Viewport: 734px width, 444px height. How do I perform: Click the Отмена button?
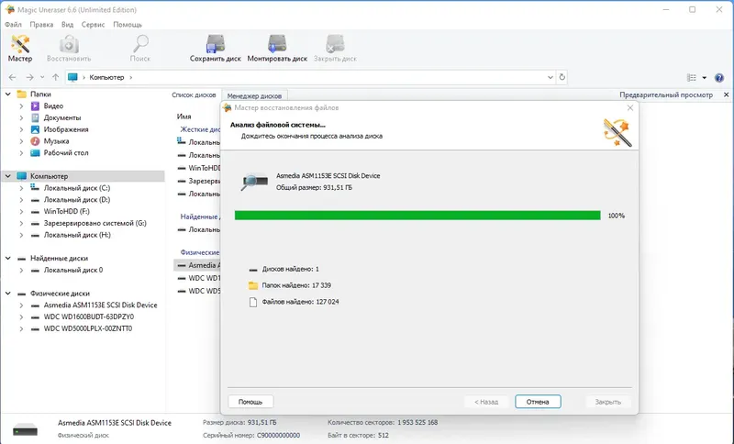tap(538, 402)
